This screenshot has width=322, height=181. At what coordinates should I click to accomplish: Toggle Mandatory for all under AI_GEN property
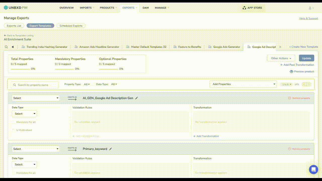(14, 122)
